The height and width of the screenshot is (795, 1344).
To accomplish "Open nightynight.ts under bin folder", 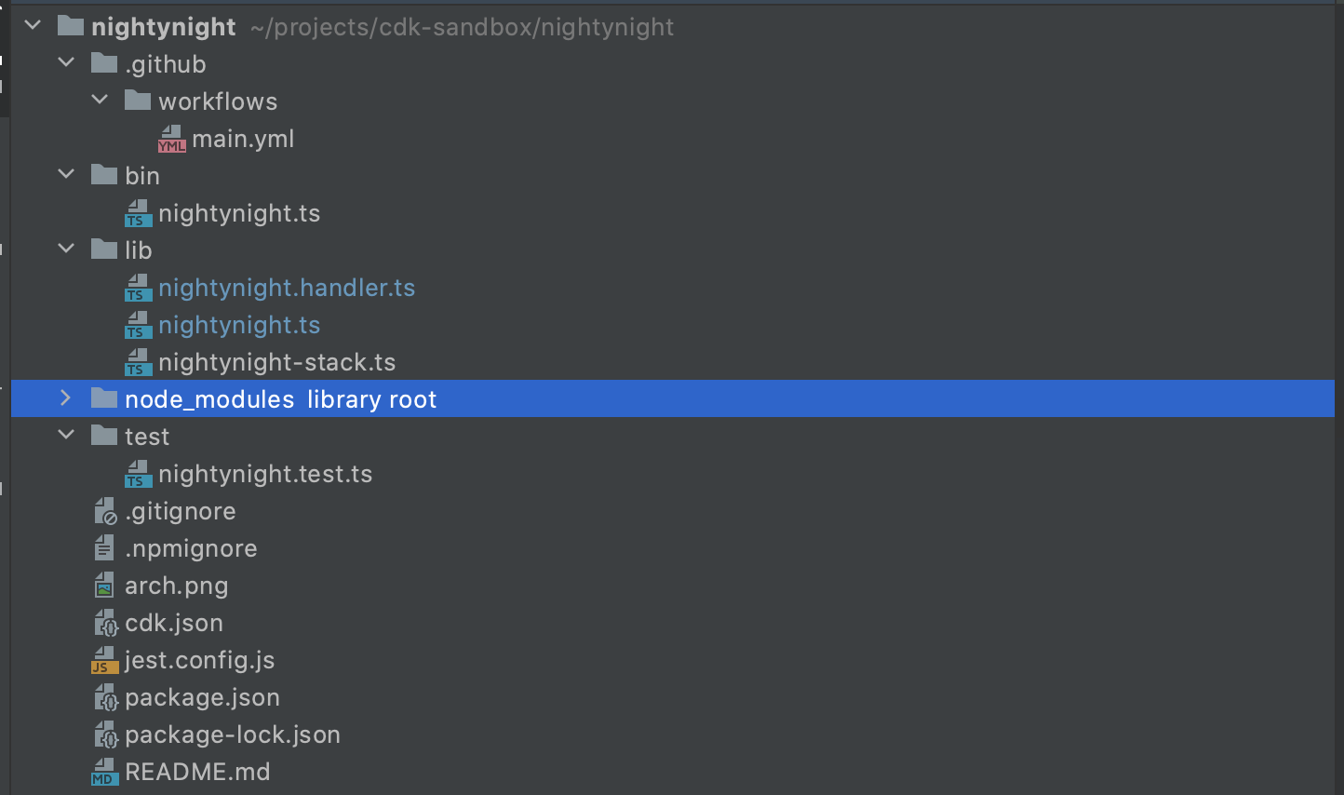I will click(x=238, y=213).
